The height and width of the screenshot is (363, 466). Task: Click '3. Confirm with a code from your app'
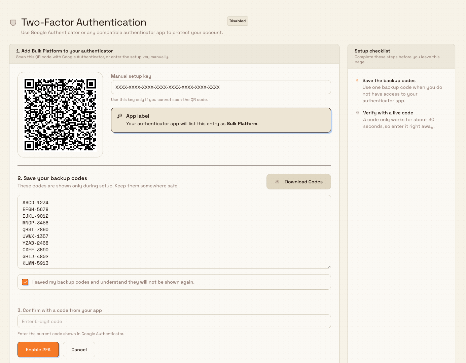(x=60, y=310)
